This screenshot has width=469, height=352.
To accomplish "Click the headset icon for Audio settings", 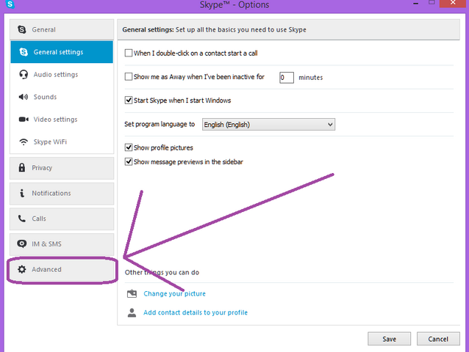I will click(24, 74).
